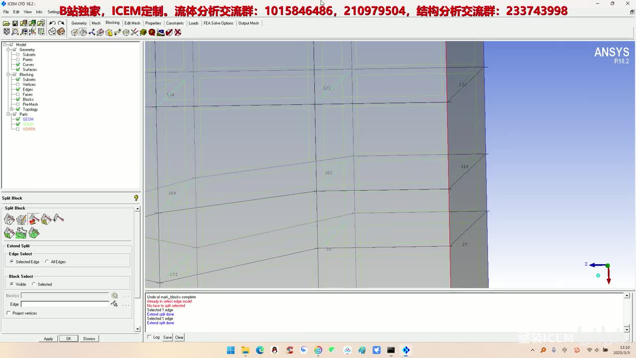Viewport: 636px width, 358px height.
Task: Open the Output Mesh tab
Action: pos(248,23)
